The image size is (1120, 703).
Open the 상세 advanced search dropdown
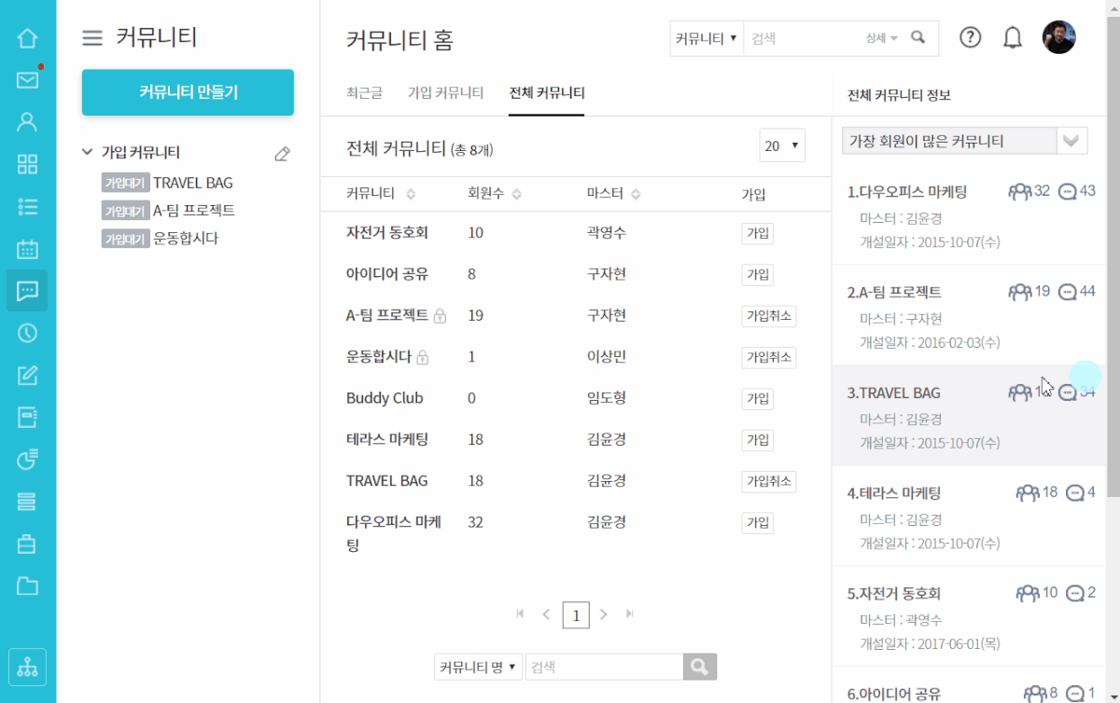(x=881, y=38)
